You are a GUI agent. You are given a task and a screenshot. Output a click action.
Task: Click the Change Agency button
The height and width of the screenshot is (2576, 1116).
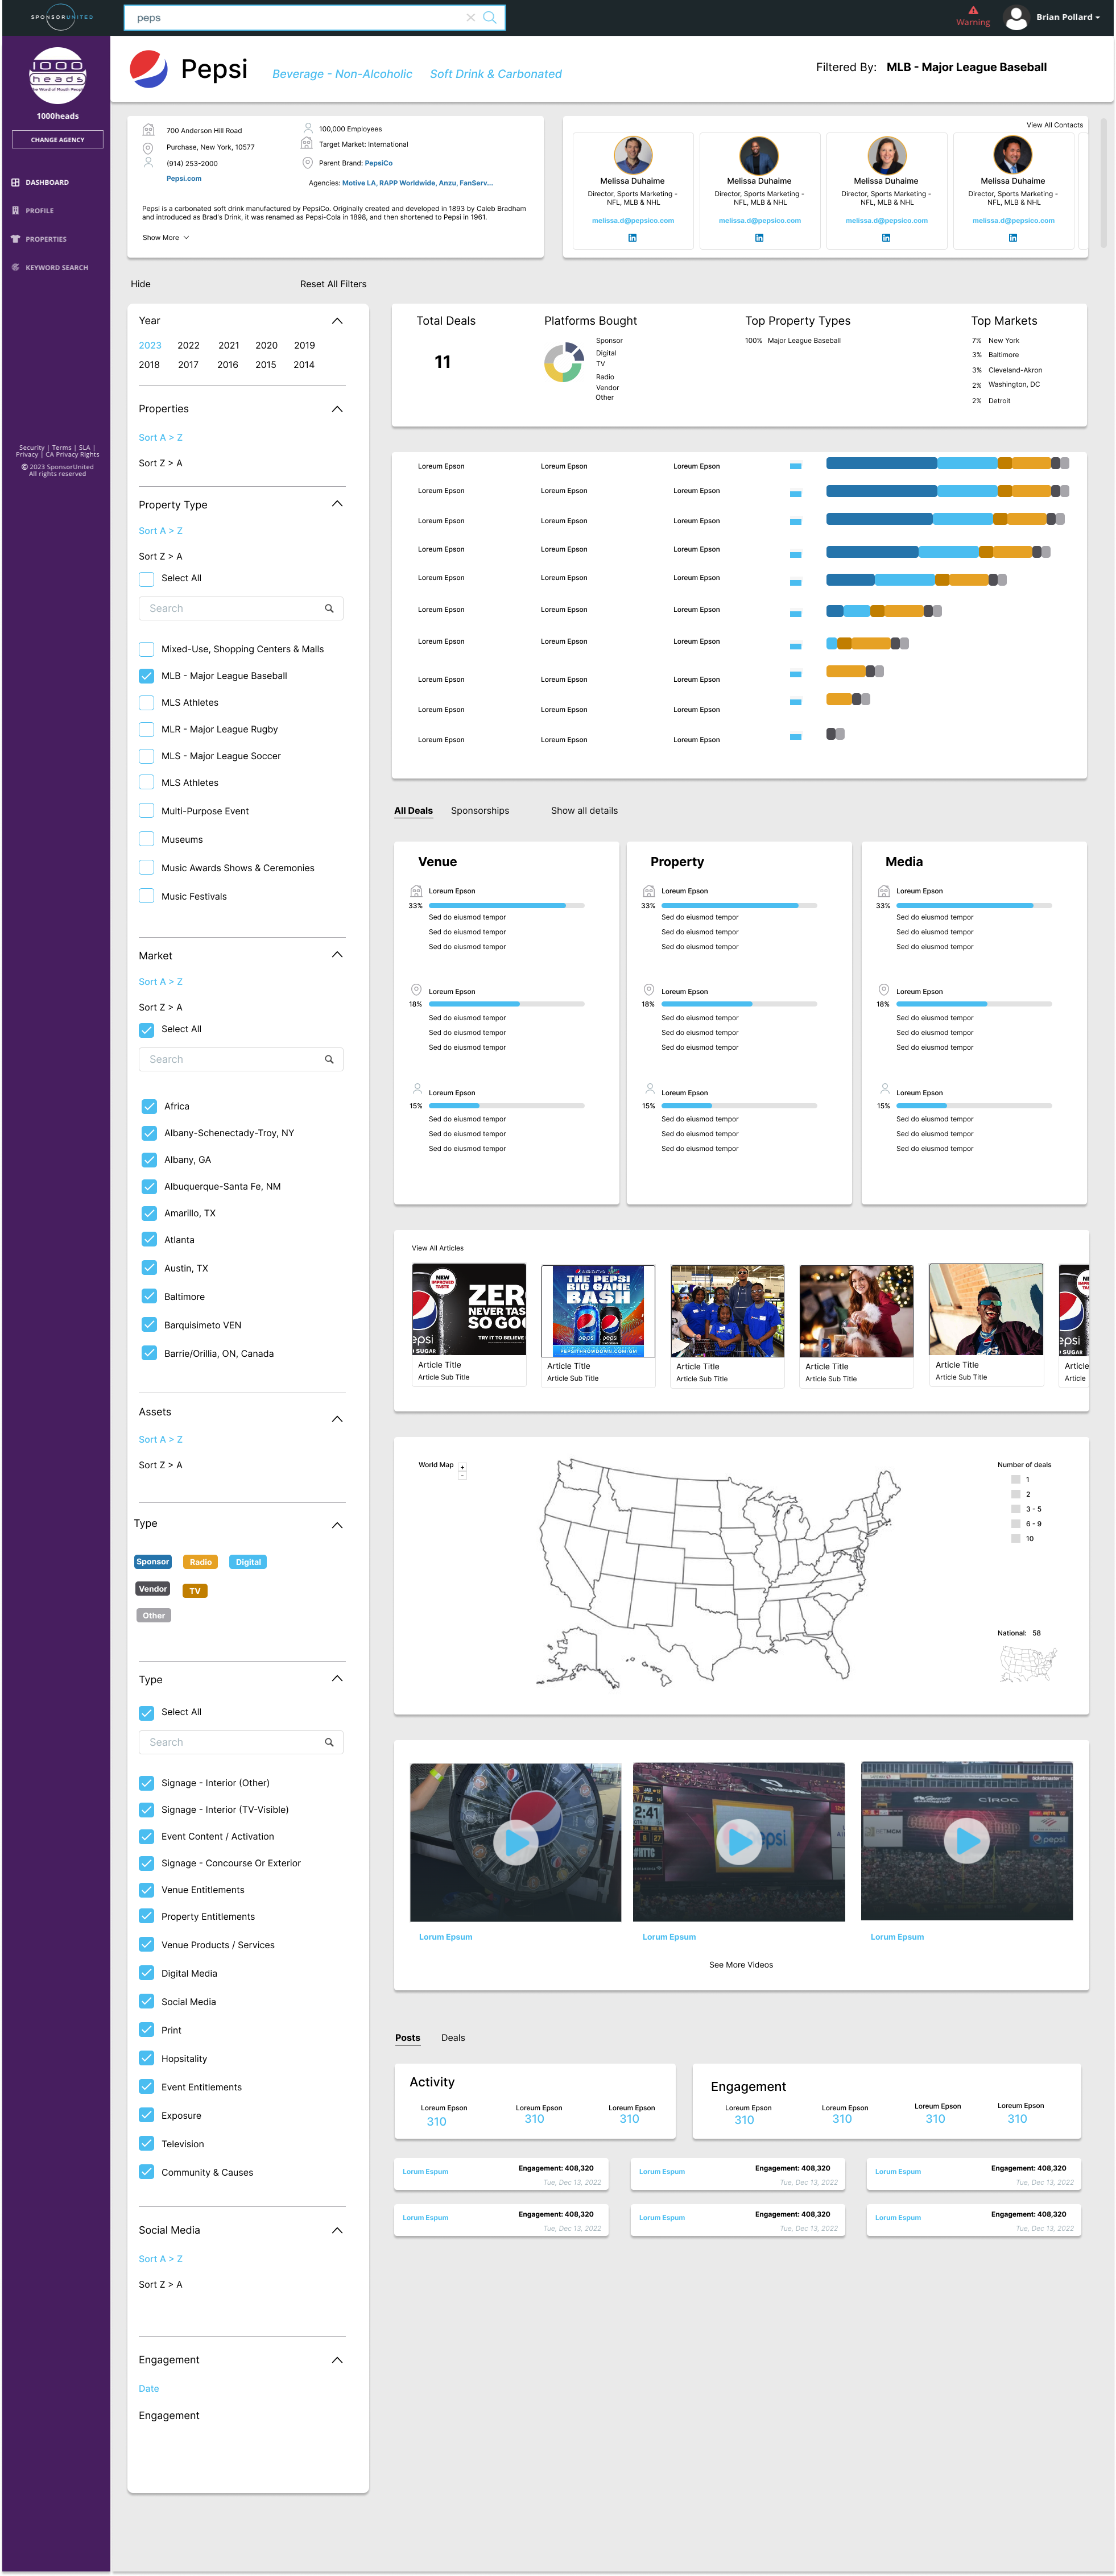pos(57,140)
